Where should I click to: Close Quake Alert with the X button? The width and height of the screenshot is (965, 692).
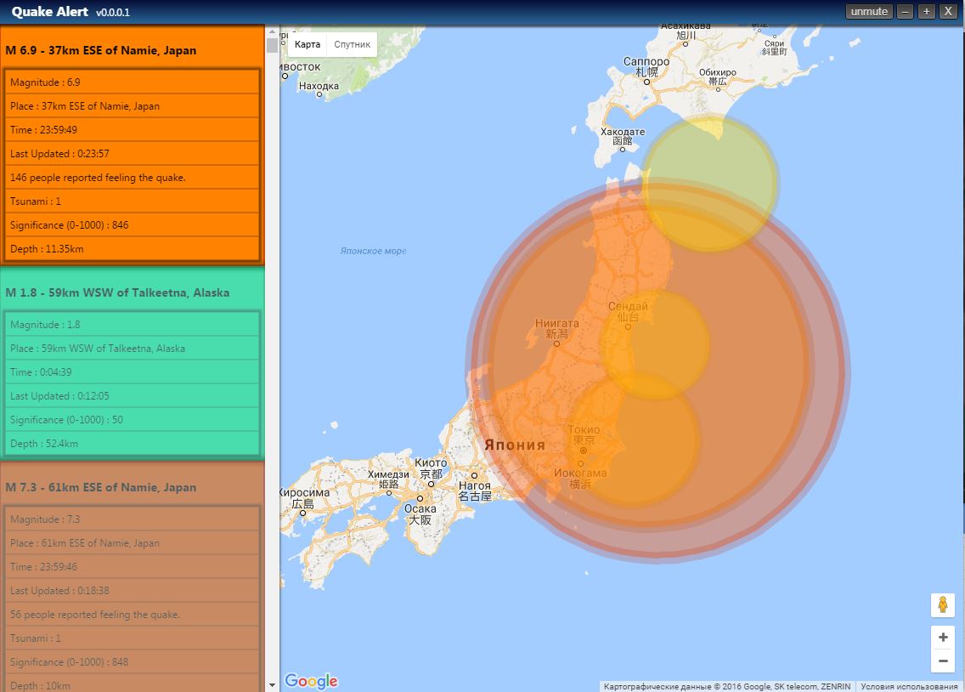pyautogui.click(x=948, y=12)
